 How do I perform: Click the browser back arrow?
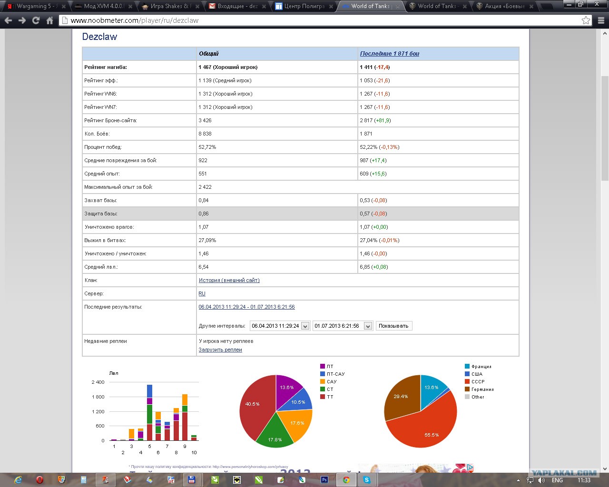click(8, 20)
